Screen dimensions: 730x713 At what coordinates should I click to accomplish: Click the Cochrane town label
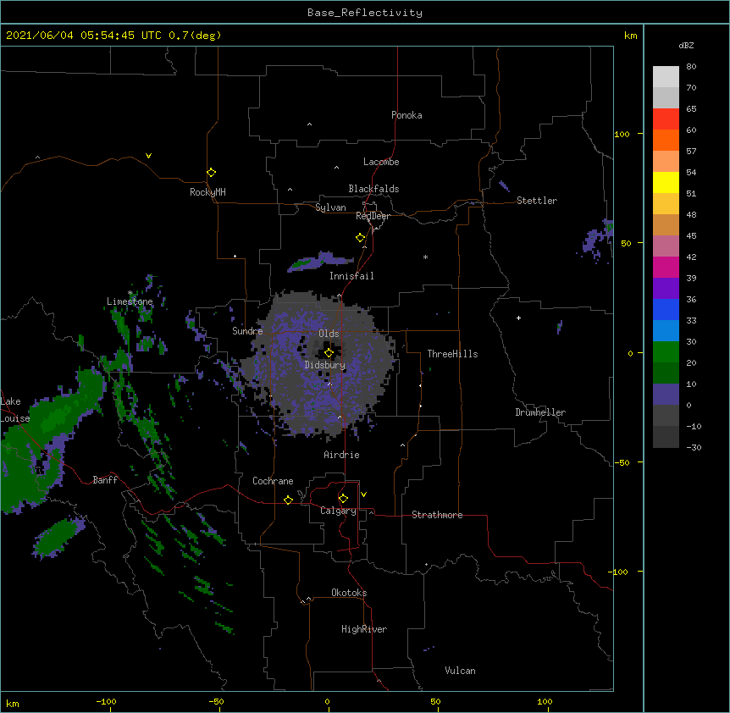[x=273, y=481]
